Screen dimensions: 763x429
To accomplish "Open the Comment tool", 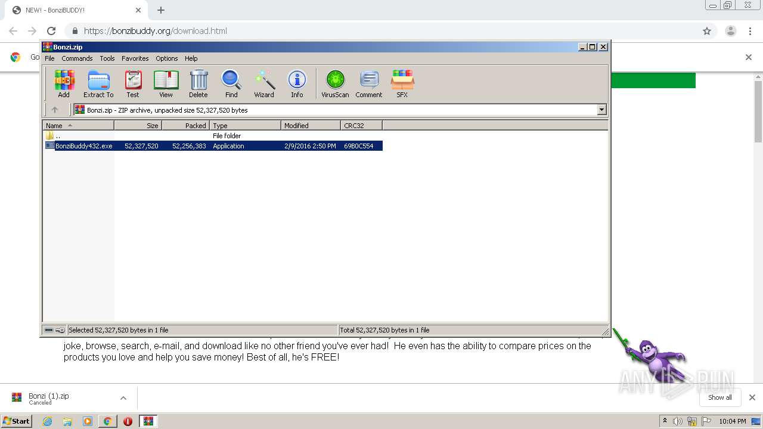I will click(369, 83).
